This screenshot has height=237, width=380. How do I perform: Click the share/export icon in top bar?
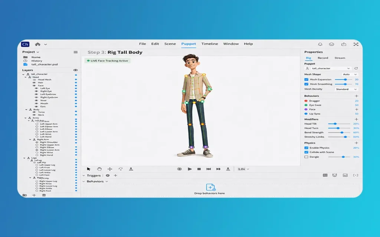344,44
